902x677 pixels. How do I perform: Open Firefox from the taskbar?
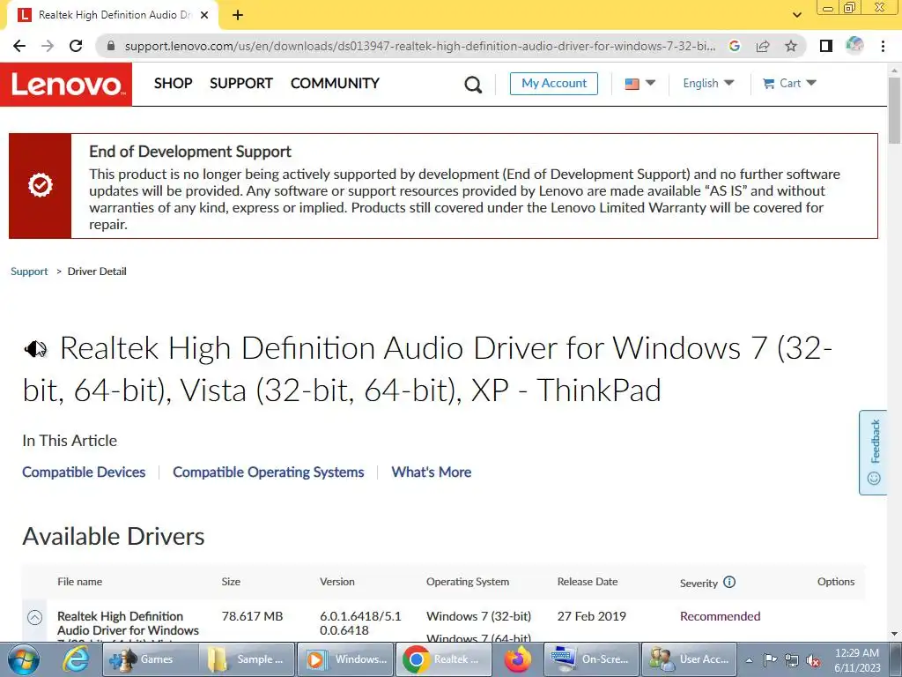517,659
